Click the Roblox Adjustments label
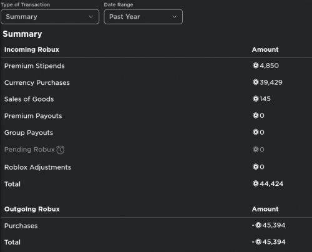 tap(37, 167)
